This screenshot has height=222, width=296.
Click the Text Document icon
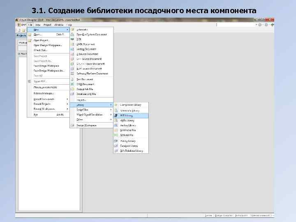click(72, 79)
